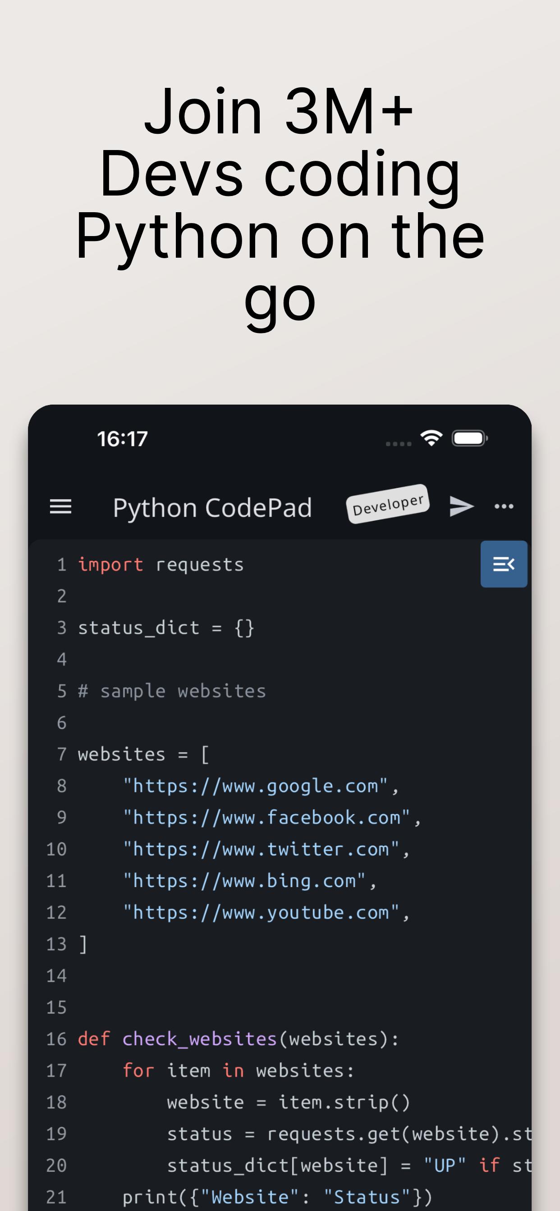
Task: Select line number 14 in gutter
Action: (56, 976)
